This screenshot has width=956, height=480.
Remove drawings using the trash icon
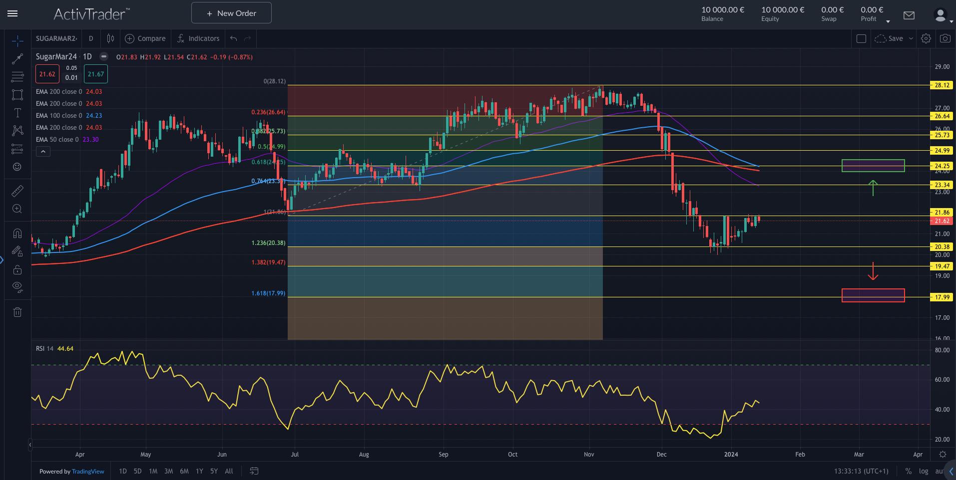(17, 312)
